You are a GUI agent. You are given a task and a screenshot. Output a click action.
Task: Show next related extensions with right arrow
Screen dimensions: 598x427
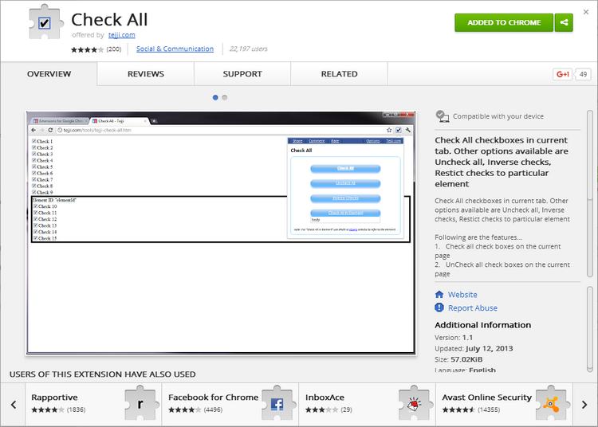584,405
